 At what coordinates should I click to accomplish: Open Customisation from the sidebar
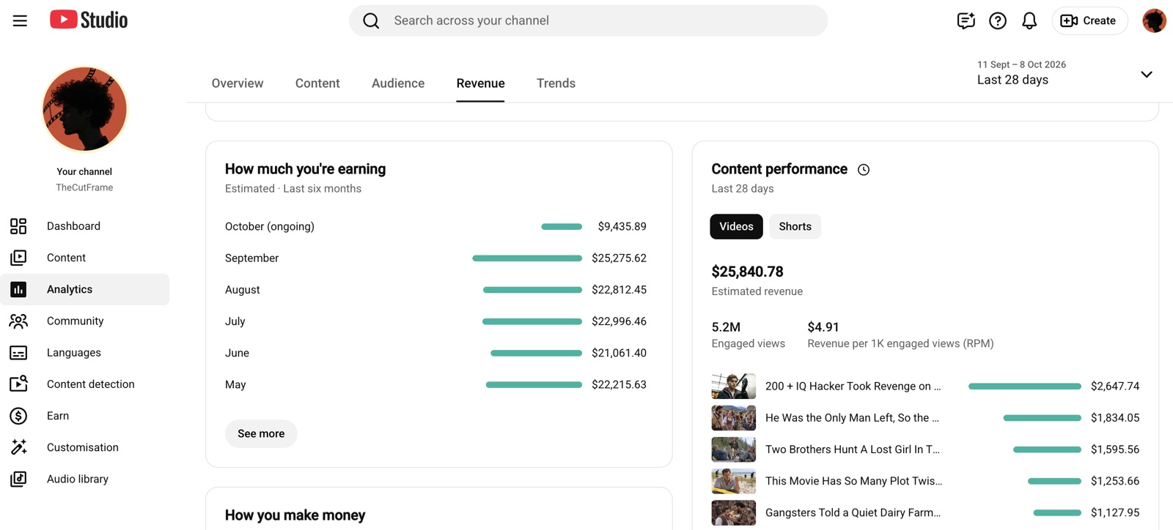tap(85, 447)
